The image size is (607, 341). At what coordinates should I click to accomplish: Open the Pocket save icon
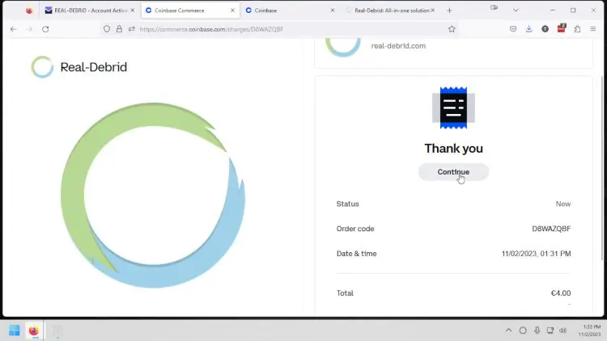click(x=513, y=29)
